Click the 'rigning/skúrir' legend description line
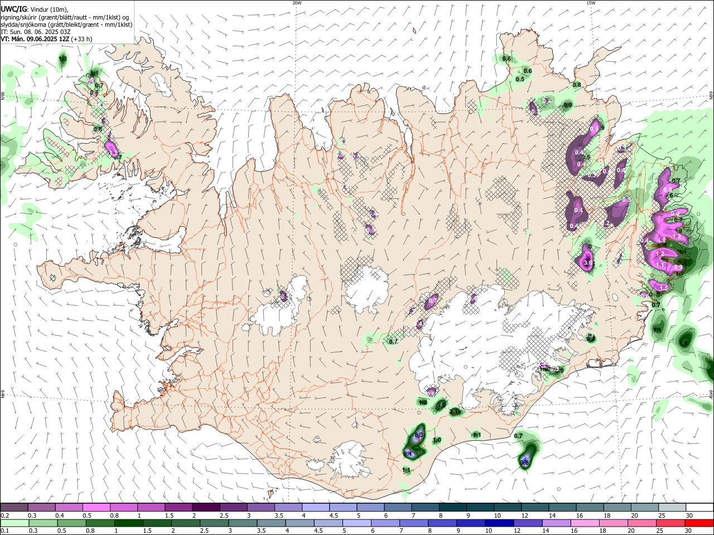The height and width of the screenshot is (535, 714). point(65,17)
